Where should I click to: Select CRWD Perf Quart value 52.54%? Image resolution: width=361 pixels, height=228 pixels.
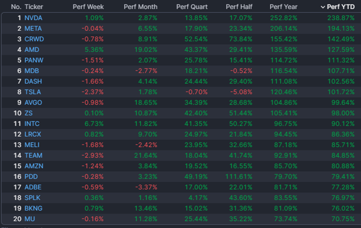click(x=196, y=39)
